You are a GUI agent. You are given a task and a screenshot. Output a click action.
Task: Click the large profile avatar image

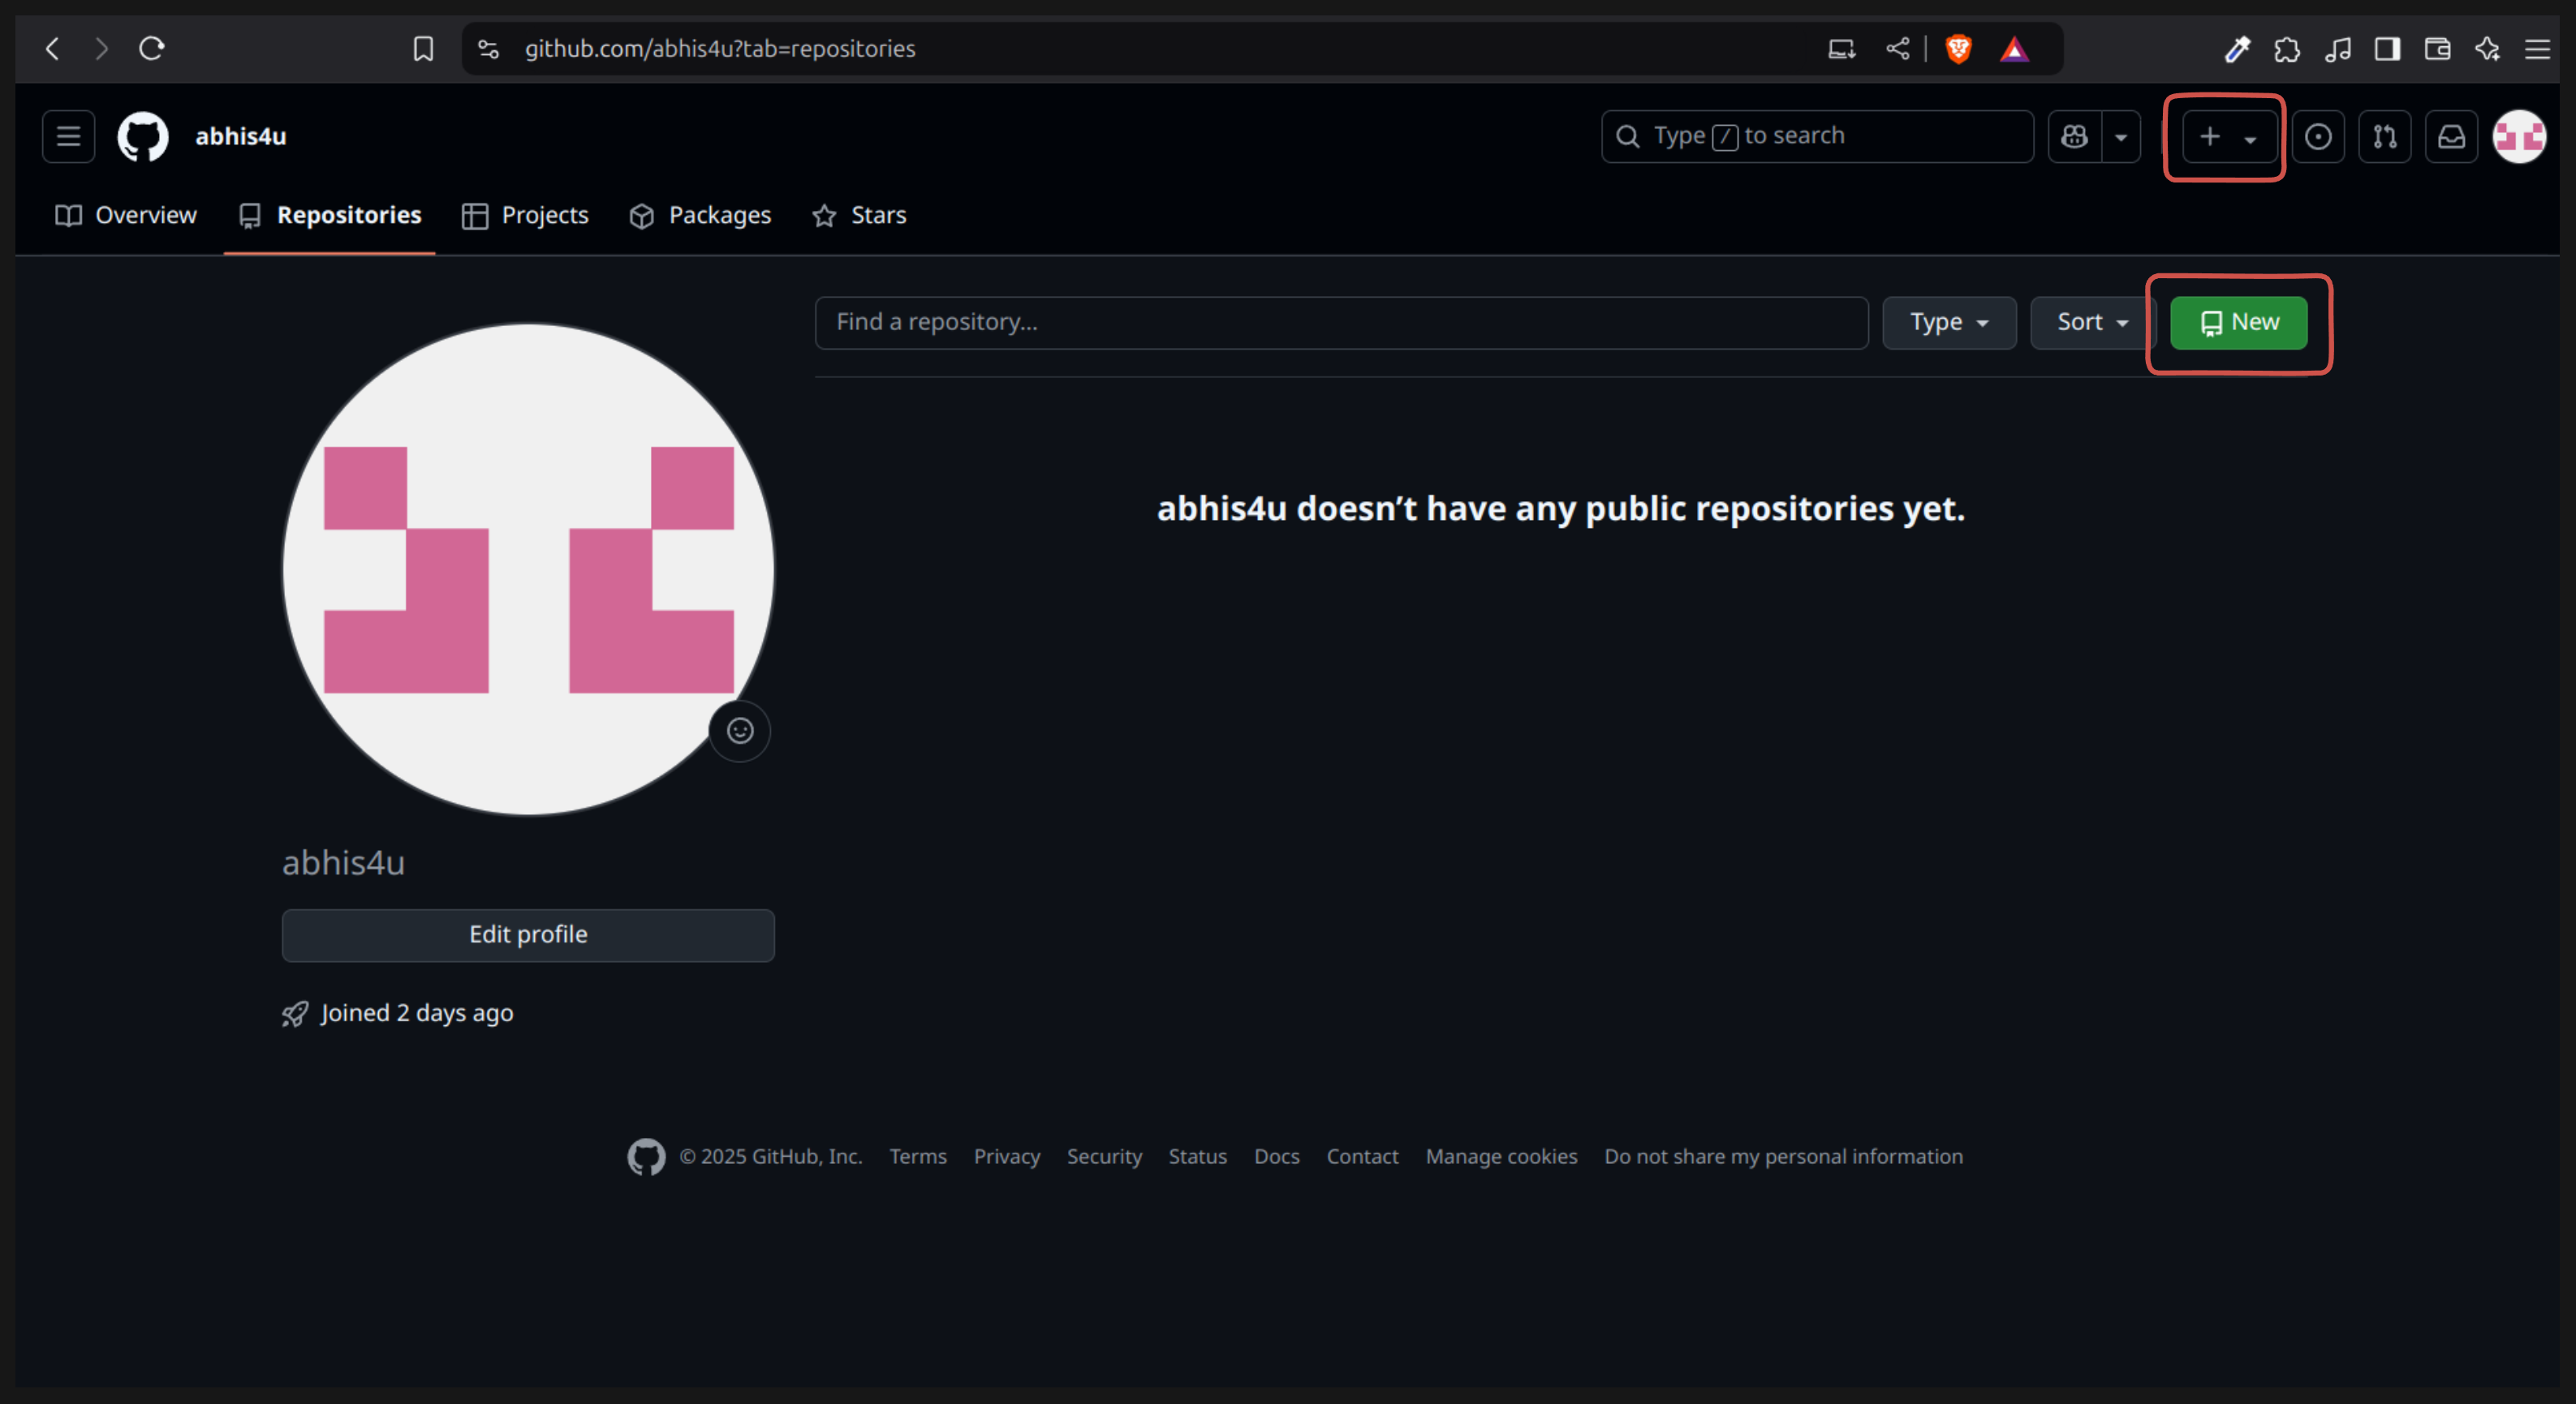coord(528,569)
